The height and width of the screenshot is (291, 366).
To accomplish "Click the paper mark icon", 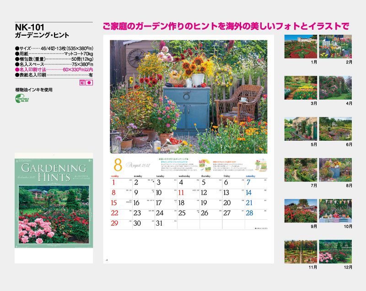I will (82, 83).
